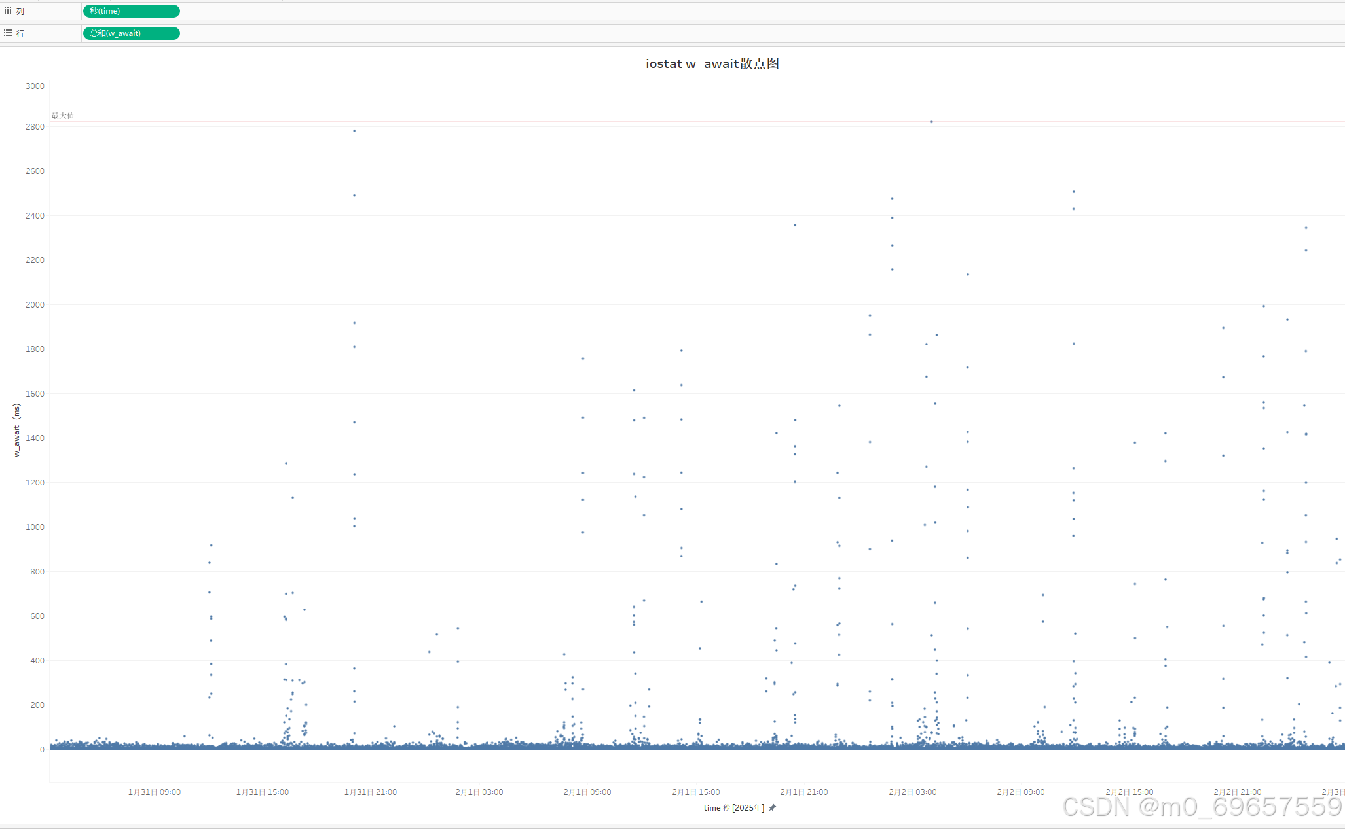Select the 总和(w_await) pill on Rows
This screenshot has height=829, width=1345.
pyautogui.click(x=131, y=33)
